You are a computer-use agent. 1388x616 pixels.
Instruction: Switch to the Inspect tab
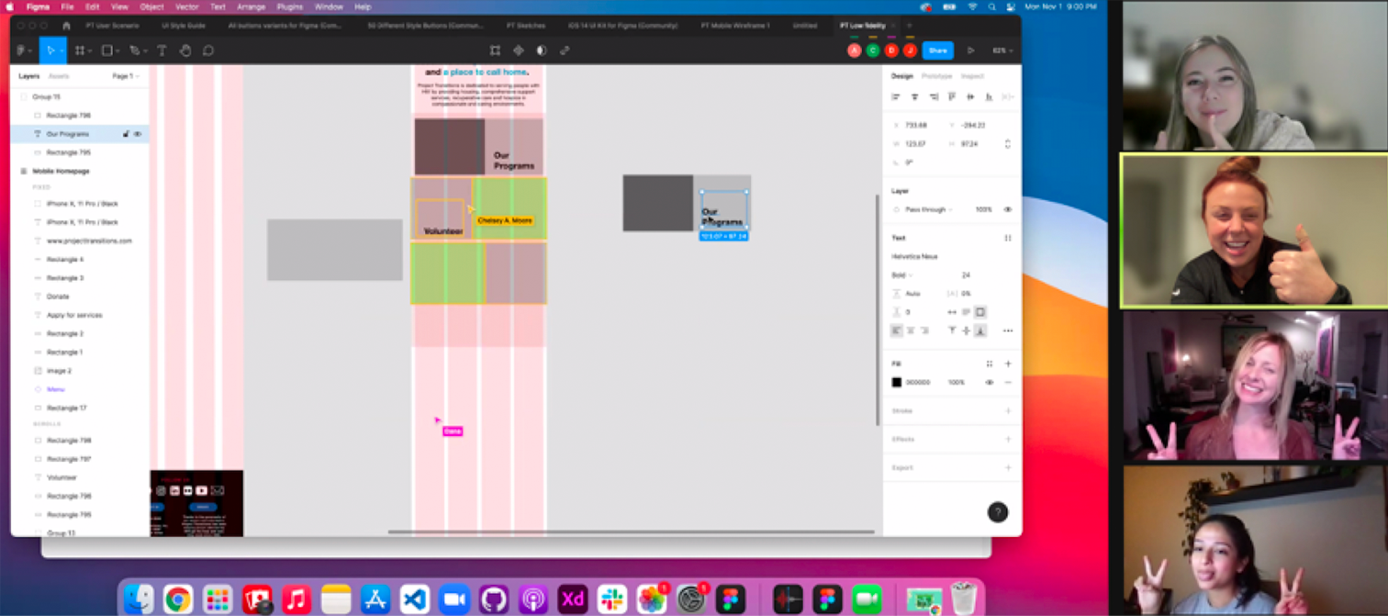[972, 76]
